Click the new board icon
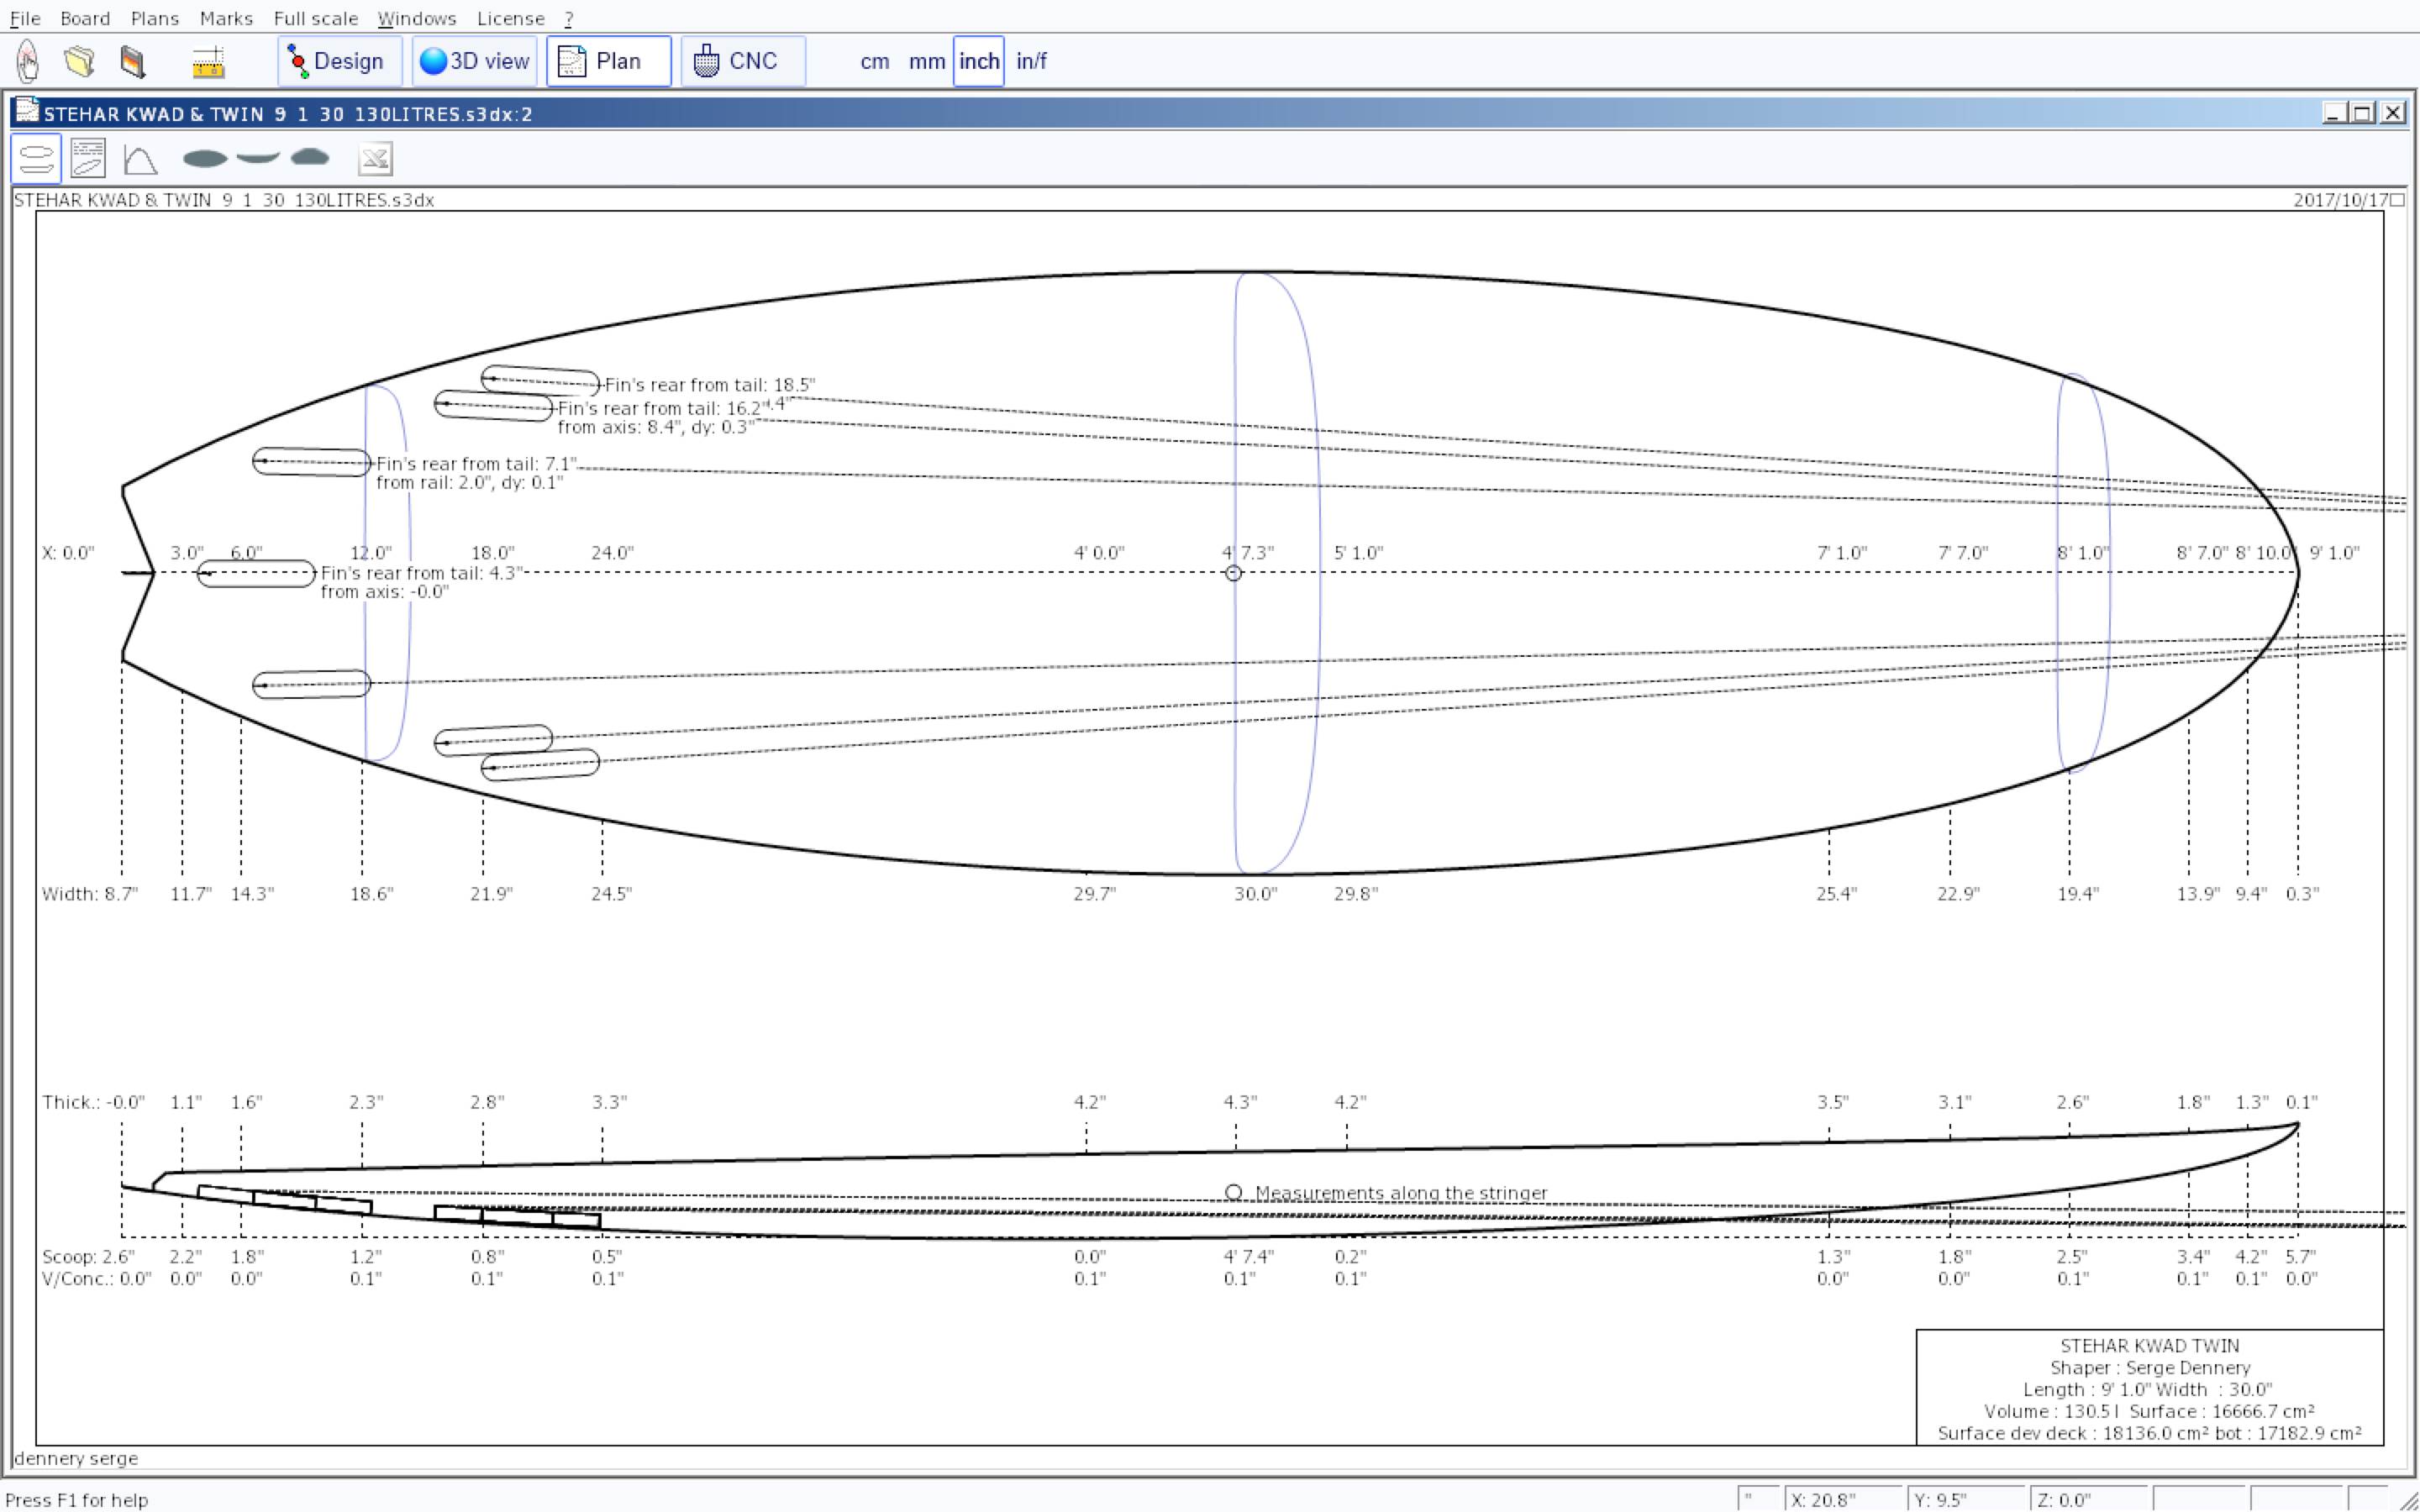Viewport: 2420px width, 1512px height. click(x=28, y=61)
